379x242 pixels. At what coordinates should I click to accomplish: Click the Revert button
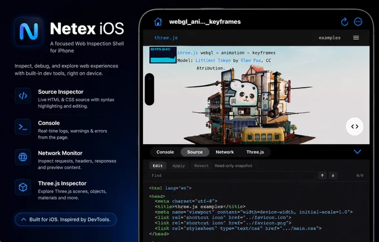tap(201, 166)
